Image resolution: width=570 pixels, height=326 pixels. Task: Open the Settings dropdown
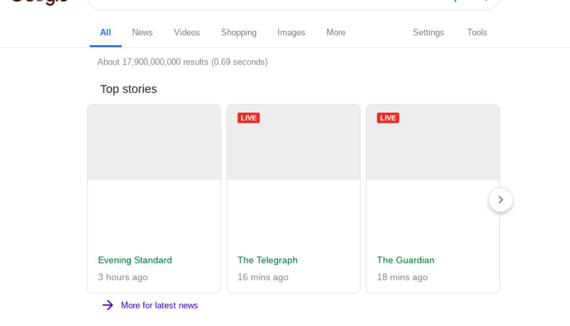tap(428, 33)
